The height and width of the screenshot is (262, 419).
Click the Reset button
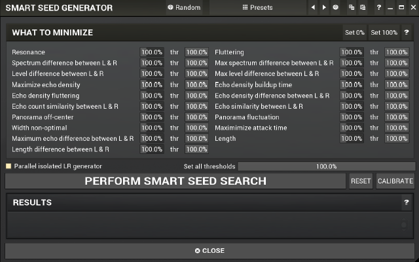tap(361, 181)
